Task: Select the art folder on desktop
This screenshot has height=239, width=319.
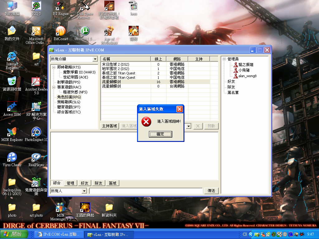Action: (x=36, y=59)
